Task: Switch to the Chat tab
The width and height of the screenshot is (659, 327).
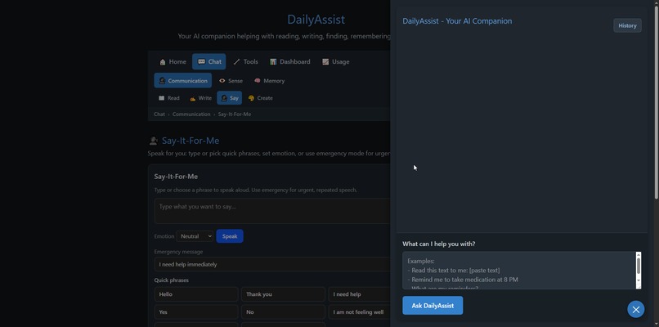Action: (208, 62)
